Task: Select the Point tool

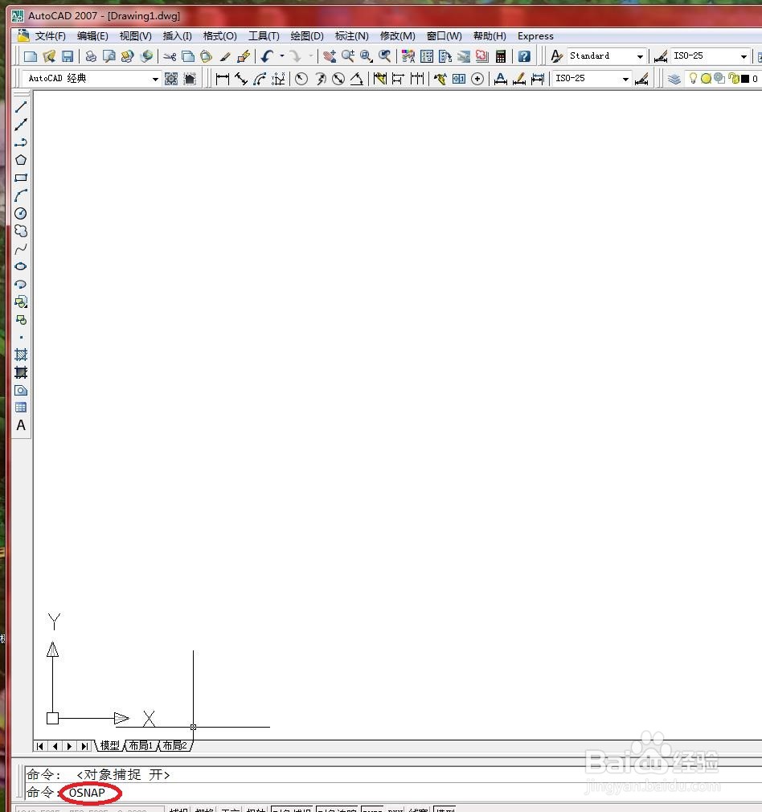Action: [x=21, y=338]
